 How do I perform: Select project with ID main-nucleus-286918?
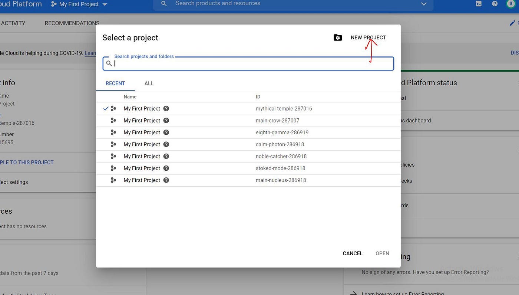(248, 180)
